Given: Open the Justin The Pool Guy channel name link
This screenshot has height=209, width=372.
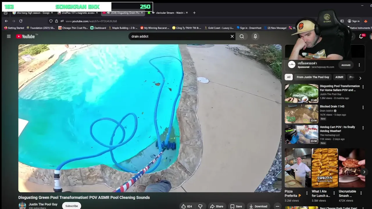Looking at the screenshot, I should pos(43,204).
